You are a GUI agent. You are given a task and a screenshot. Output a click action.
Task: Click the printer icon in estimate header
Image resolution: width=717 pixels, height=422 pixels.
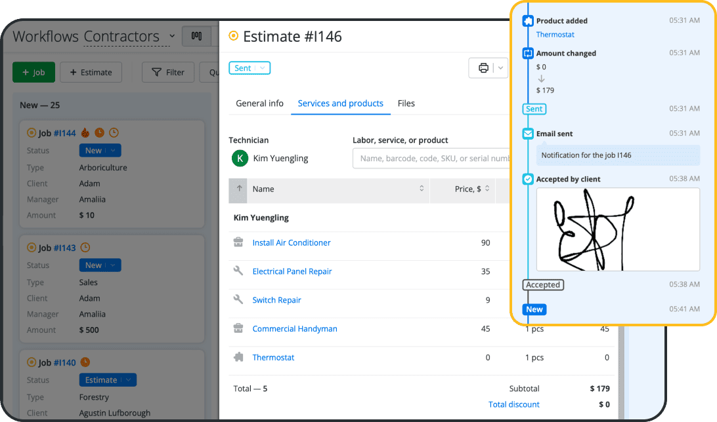(483, 68)
